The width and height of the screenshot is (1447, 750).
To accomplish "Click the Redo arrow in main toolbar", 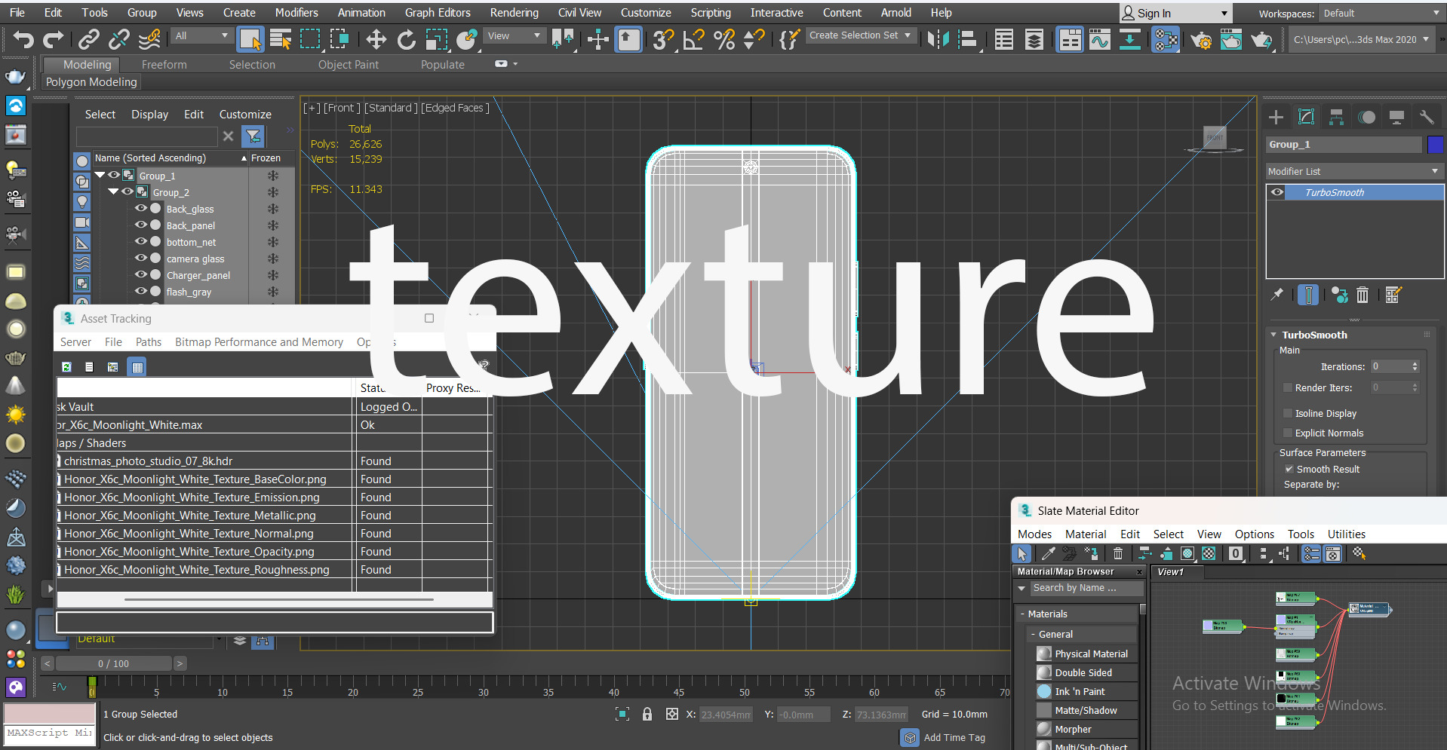I will [x=54, y=39].
